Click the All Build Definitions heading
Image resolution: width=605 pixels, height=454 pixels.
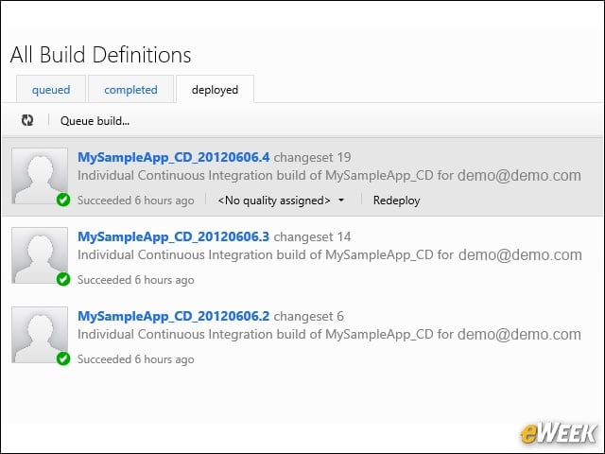(x=101, y=55)
